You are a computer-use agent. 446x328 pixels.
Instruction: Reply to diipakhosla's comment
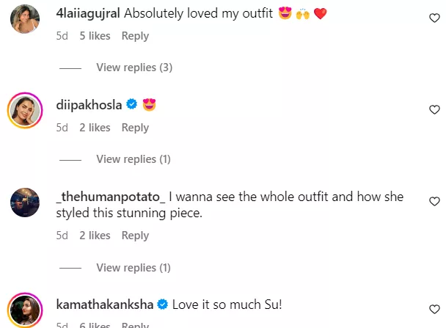tap(135, 128)
